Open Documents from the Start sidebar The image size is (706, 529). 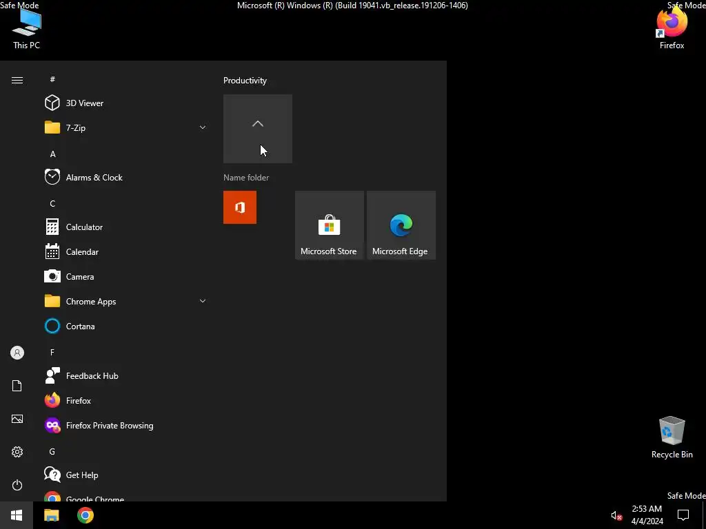click(17, 386)
